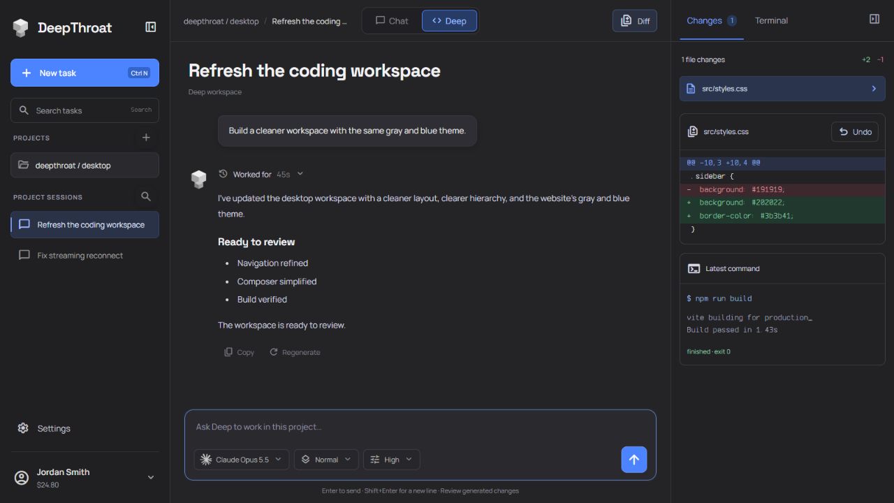Open Settings gear in sidebar
Viewport: 894px width, 503px height.
click(23, 428)
